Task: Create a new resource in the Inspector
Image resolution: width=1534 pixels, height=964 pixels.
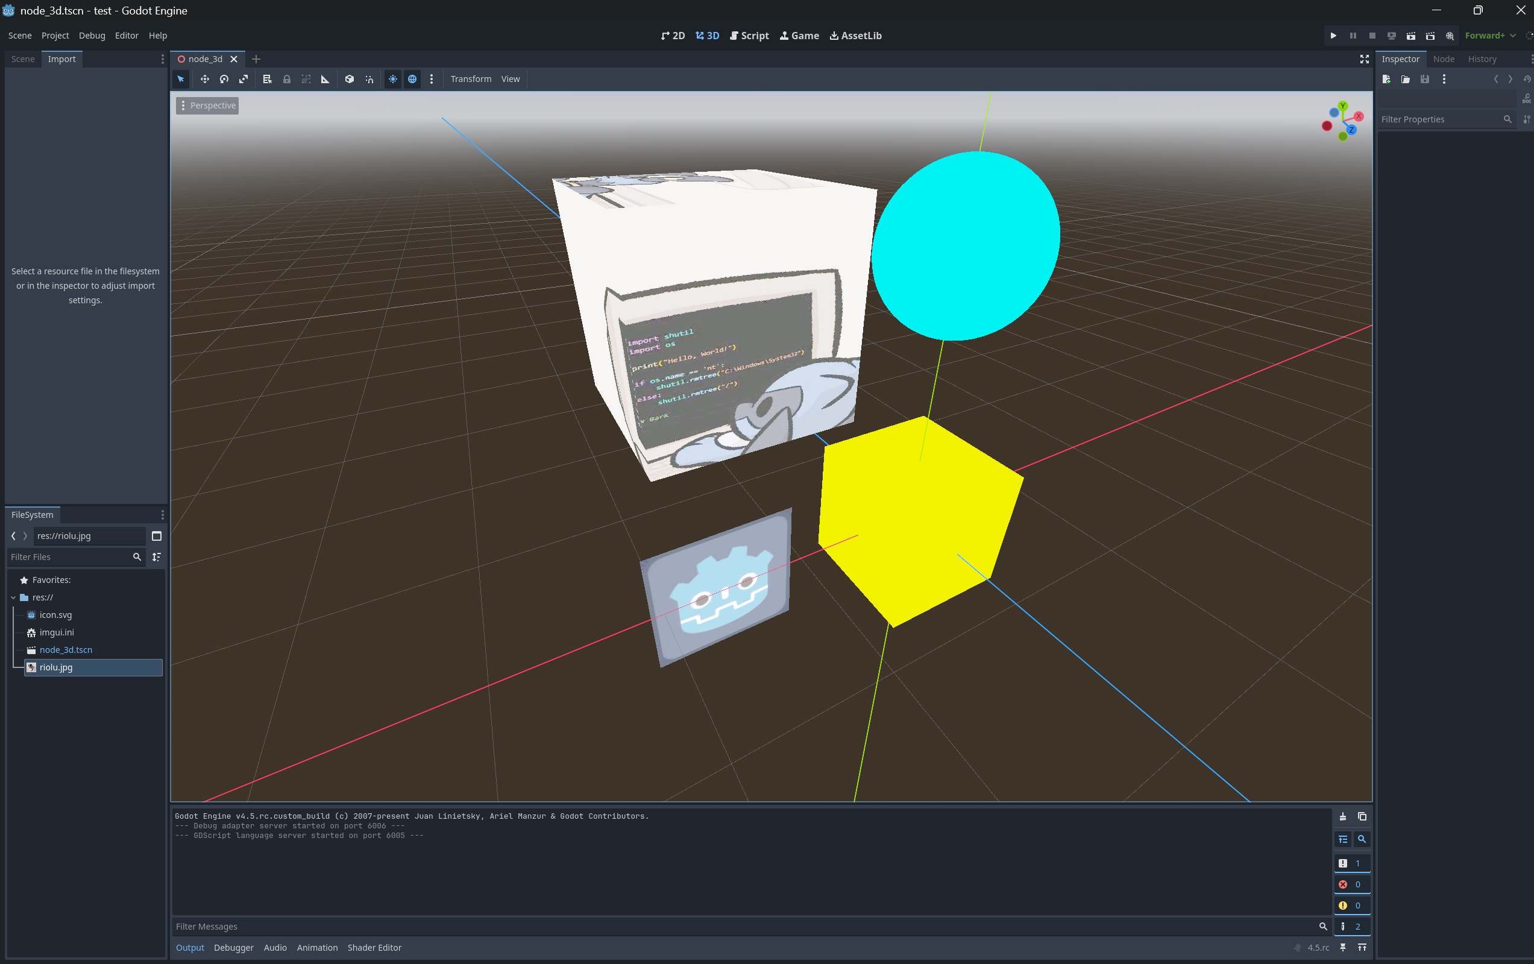Action: pyautogui.click(x=1386, y=79)
